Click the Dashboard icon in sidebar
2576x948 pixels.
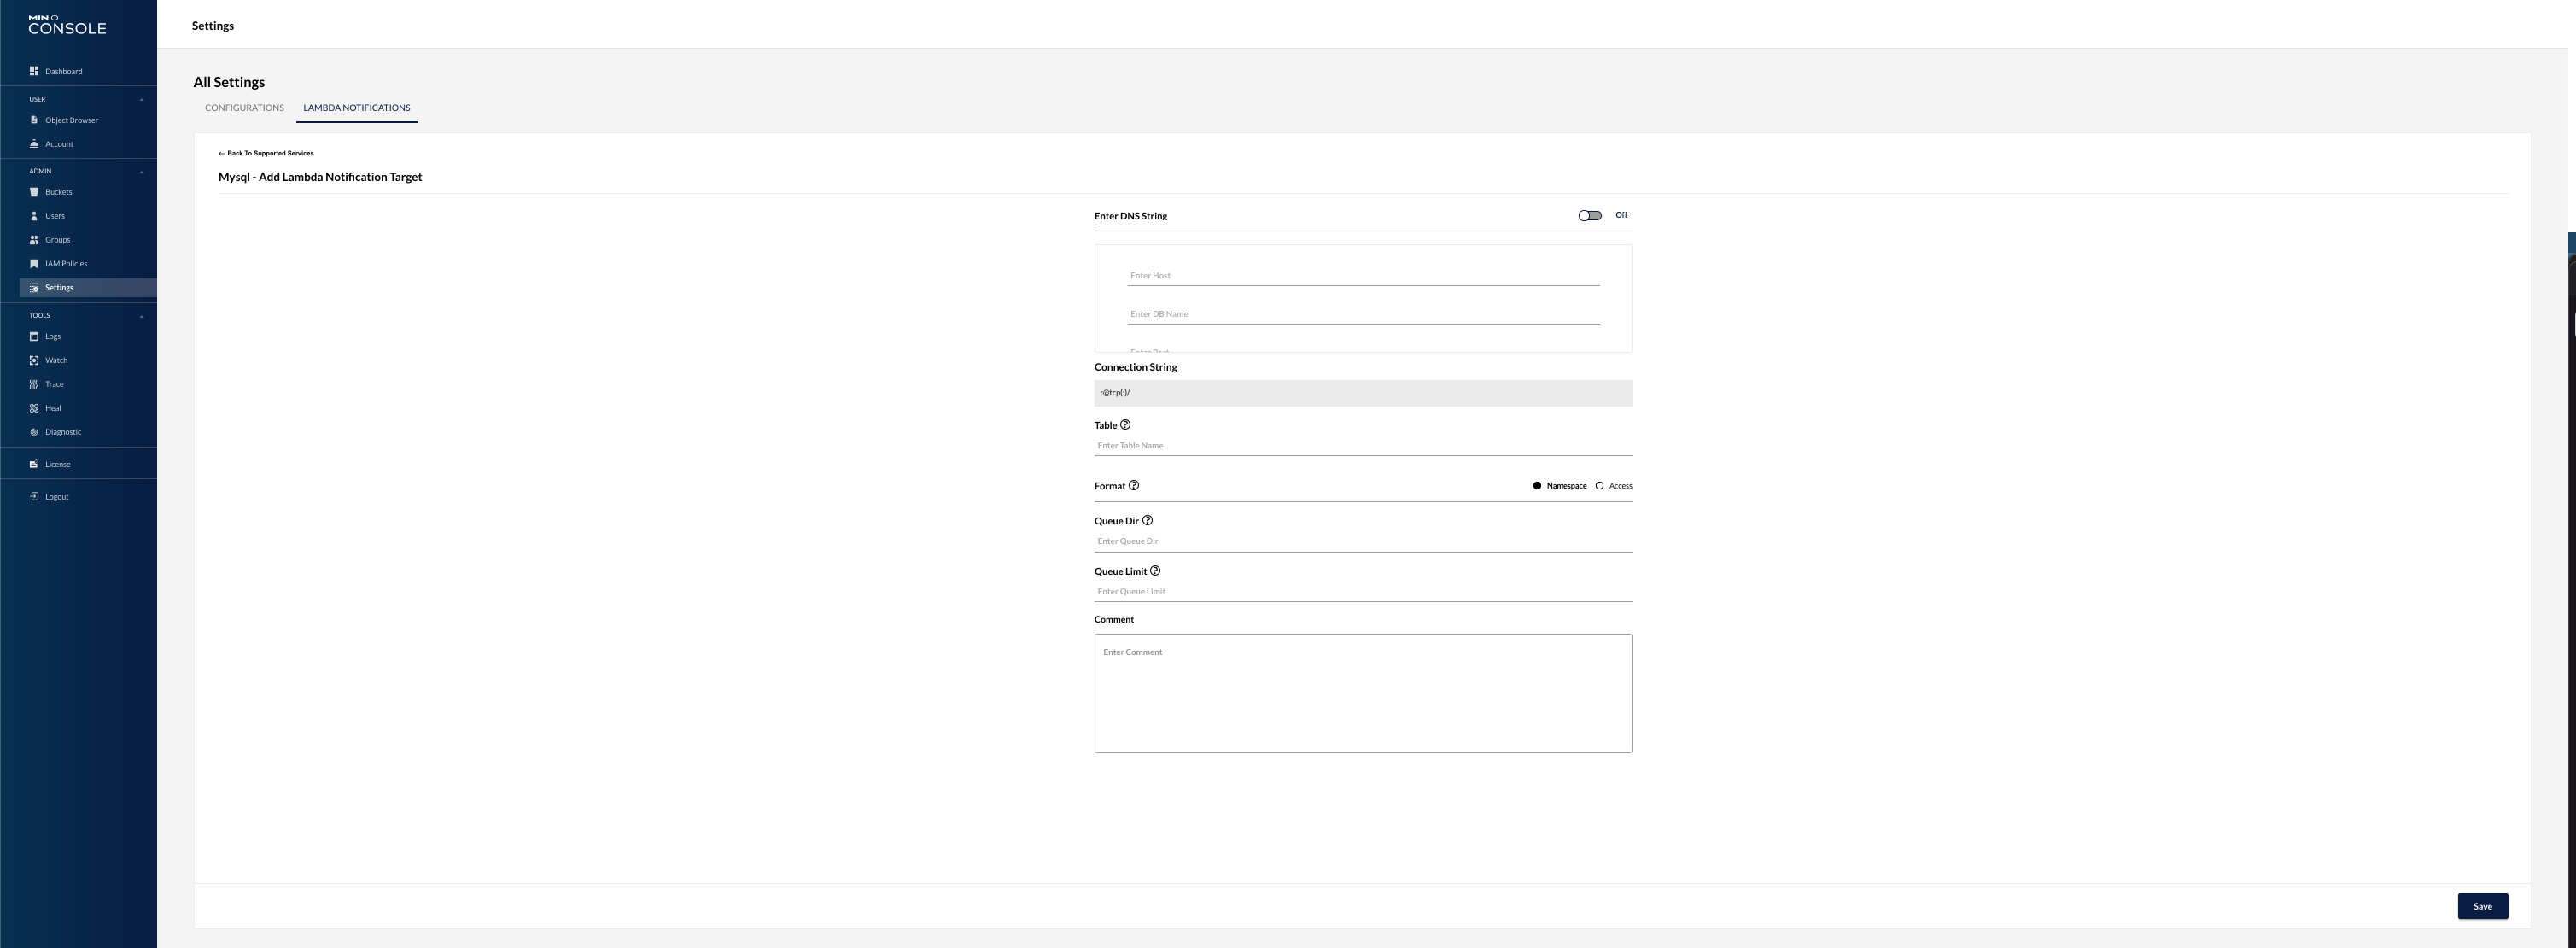(34, 71)
